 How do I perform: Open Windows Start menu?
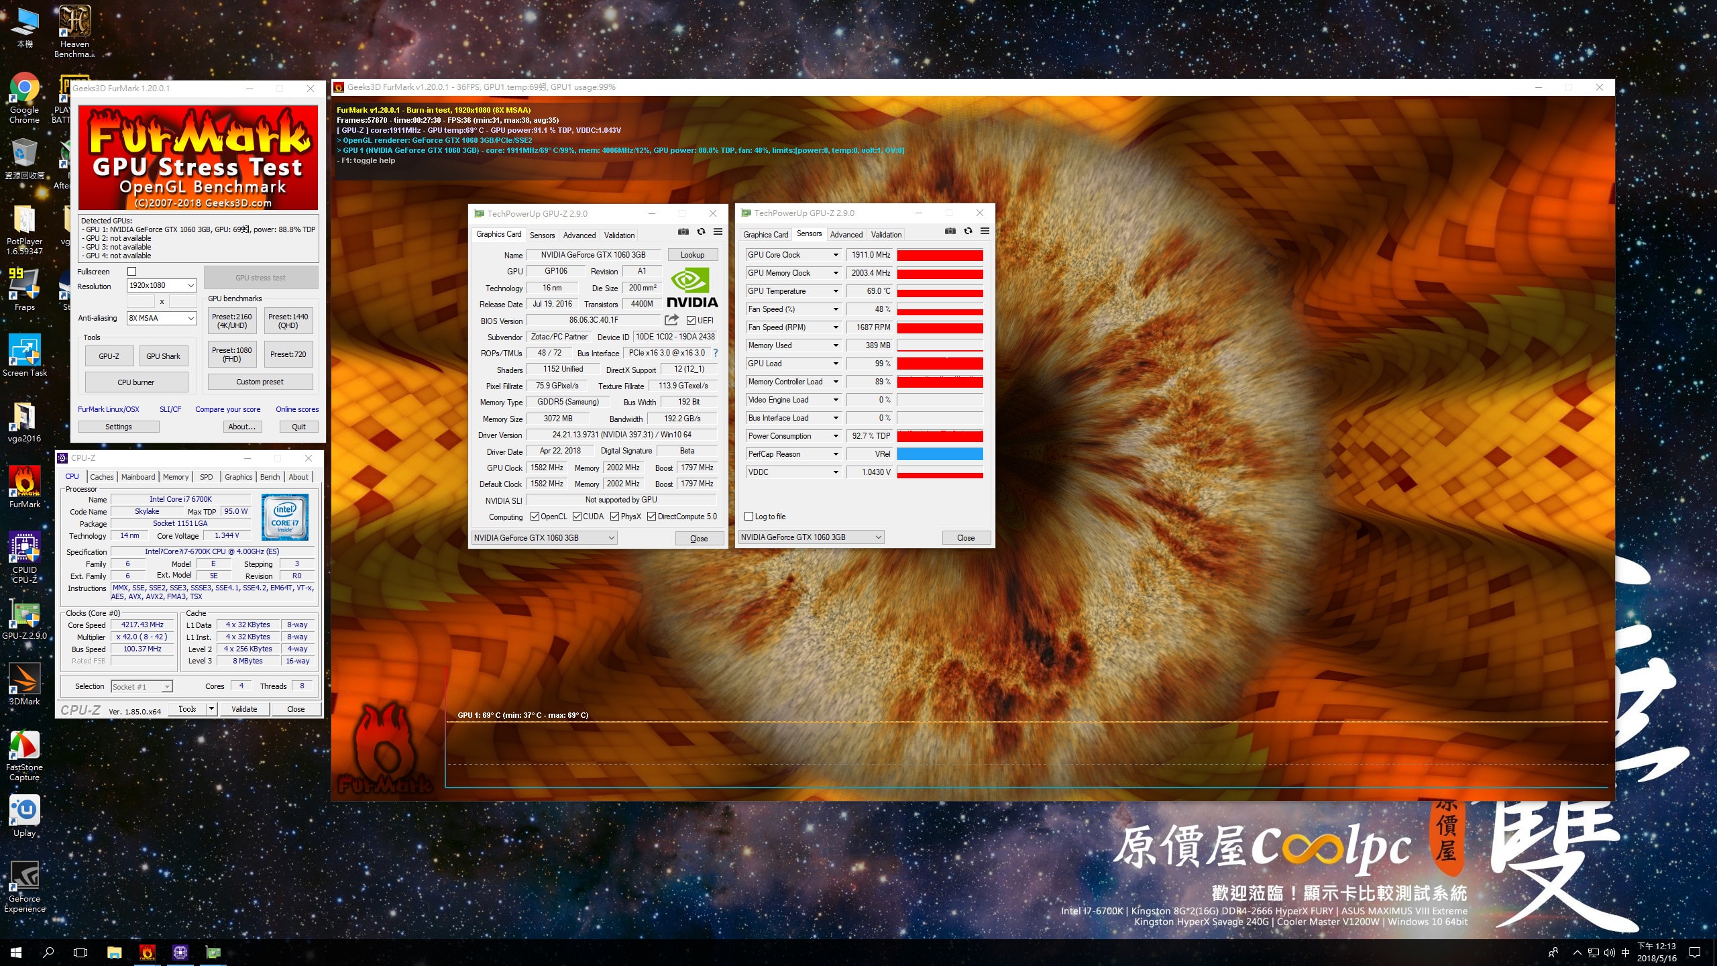tap(16, 952)
